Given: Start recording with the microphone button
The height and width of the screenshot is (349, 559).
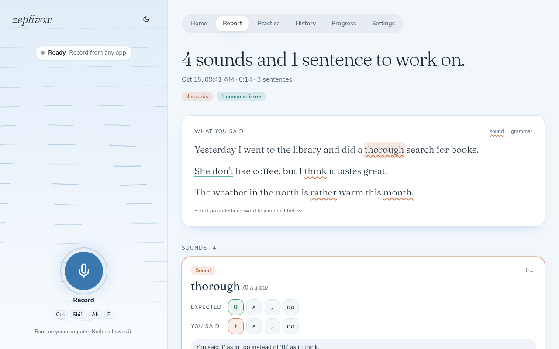Looking at the screenshot, I should pyautogui.click(x=84, y=271).
